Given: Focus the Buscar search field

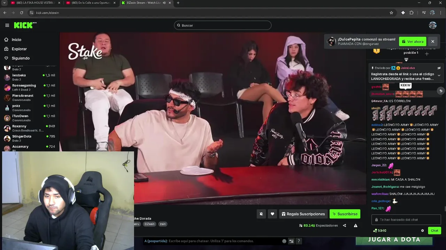Looking at the screenshot, I should pyautogui.click(x=223, y=25).
